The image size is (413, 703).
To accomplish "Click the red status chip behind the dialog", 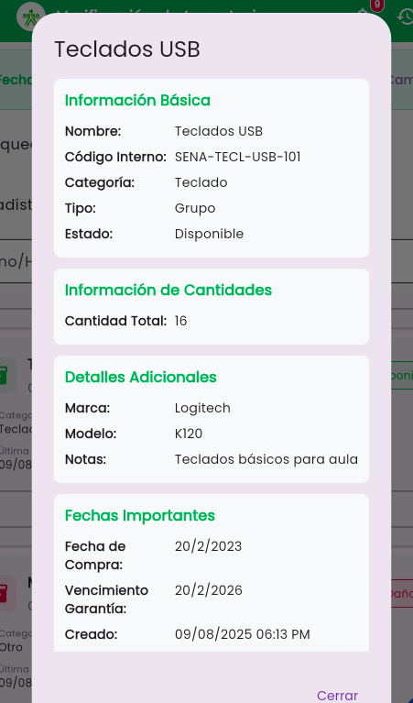I will point(402,593).
